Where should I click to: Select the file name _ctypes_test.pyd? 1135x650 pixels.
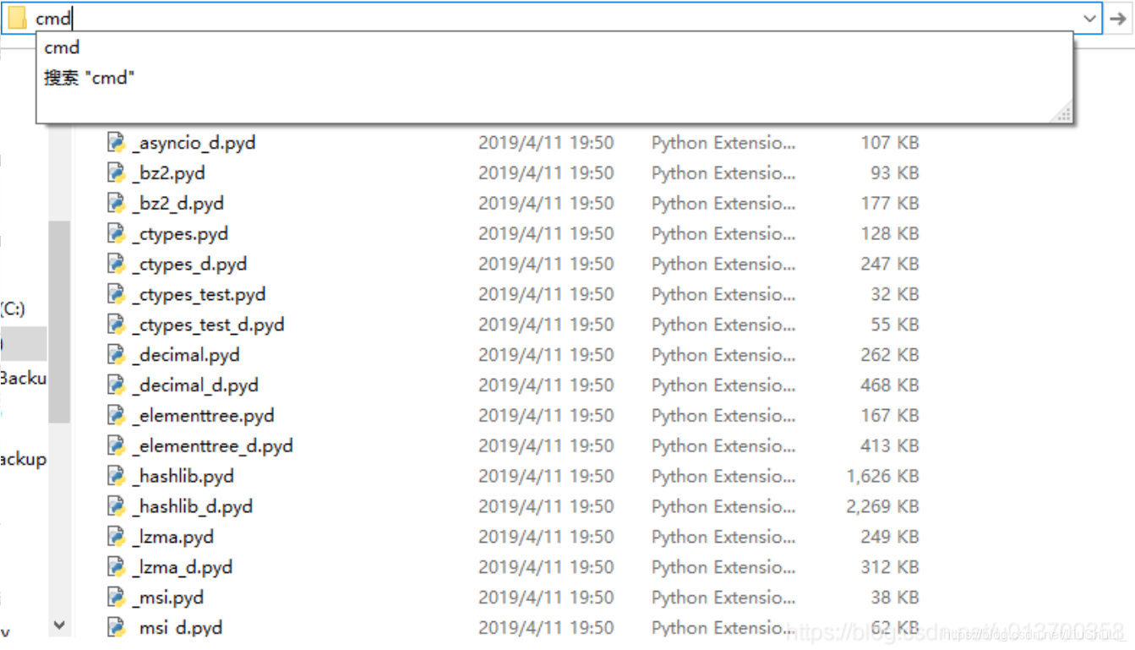199,295
